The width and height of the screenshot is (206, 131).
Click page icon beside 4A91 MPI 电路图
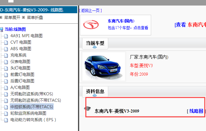coord(6,36)
